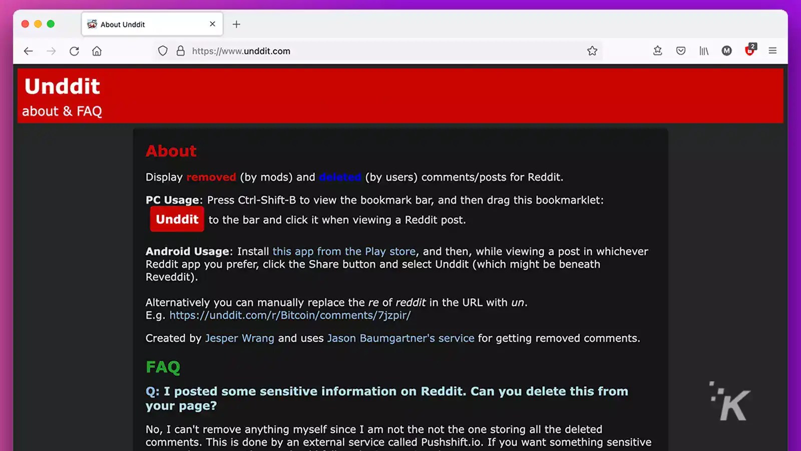Screen dimensions: 801x451
Task: Follow the Bitcoin comments example URL
Action: coord(289,315)
